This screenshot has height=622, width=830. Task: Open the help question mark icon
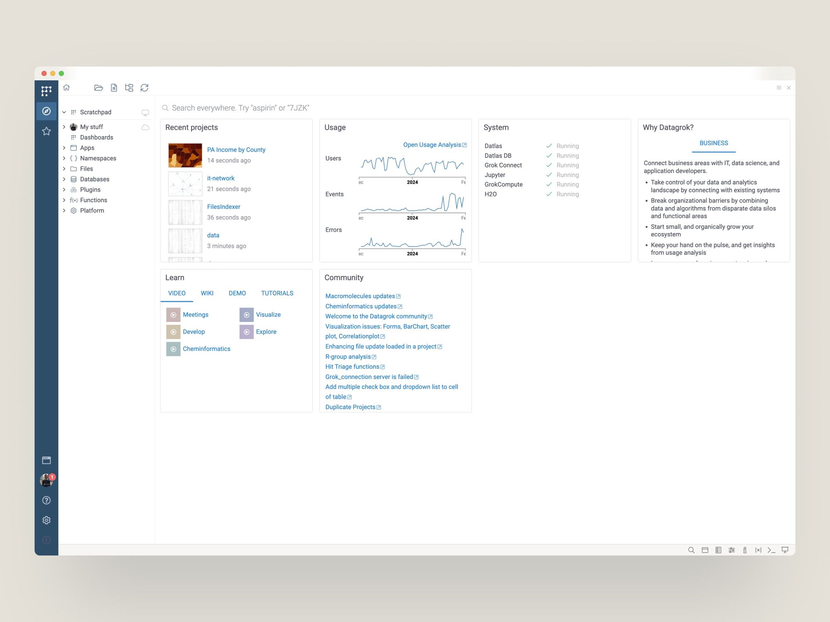(46, 500)
